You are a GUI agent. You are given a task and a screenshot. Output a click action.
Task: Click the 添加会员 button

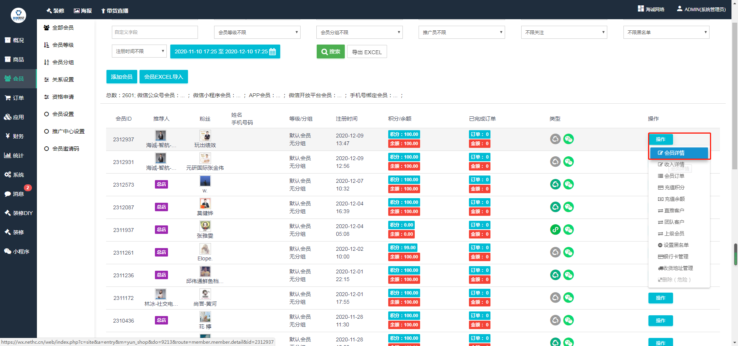[121, 77]
